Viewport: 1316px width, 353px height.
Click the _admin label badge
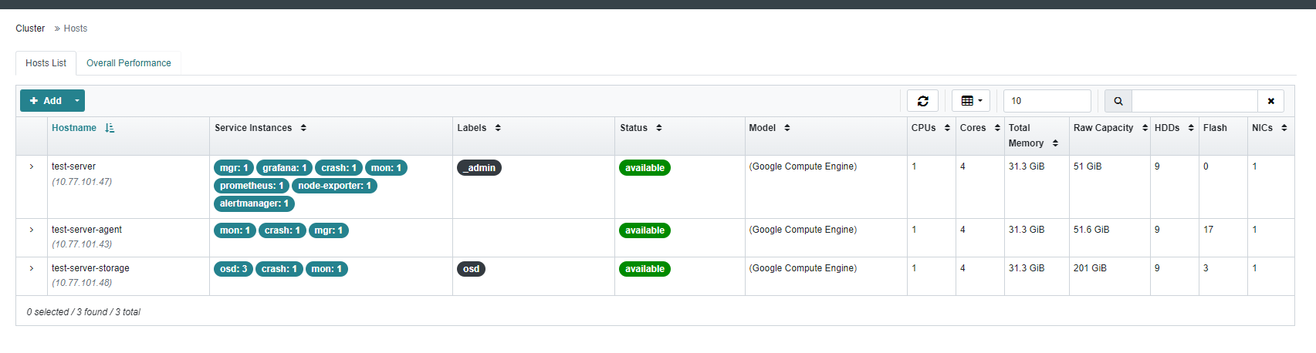[x=479, y=168]
